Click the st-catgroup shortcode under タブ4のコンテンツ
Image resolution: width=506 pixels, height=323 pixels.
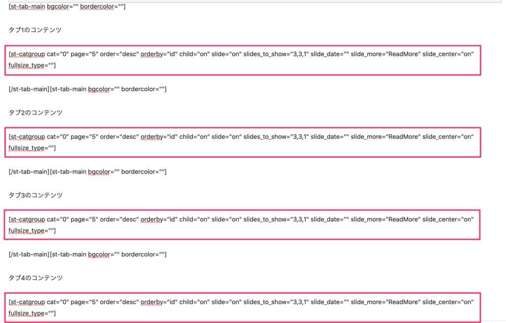(243, 308)
